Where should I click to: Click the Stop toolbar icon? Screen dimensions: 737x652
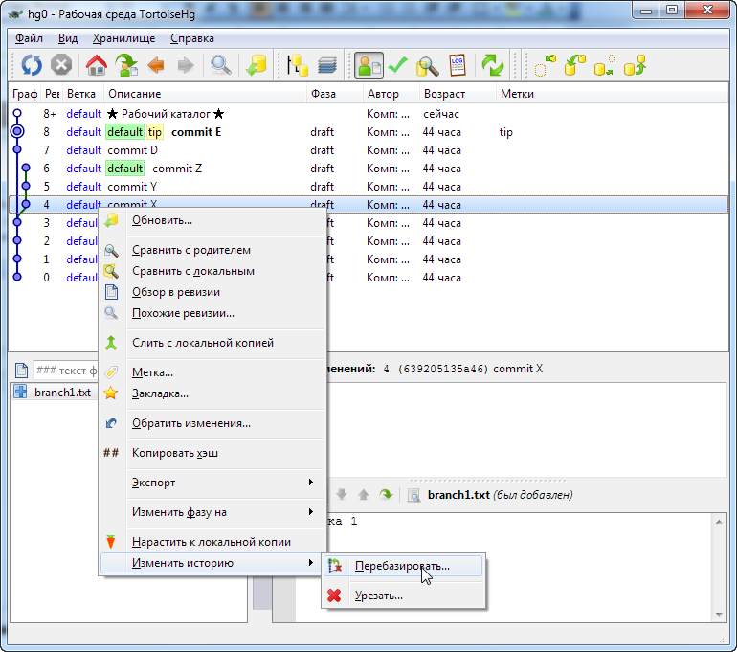(61, 65)
